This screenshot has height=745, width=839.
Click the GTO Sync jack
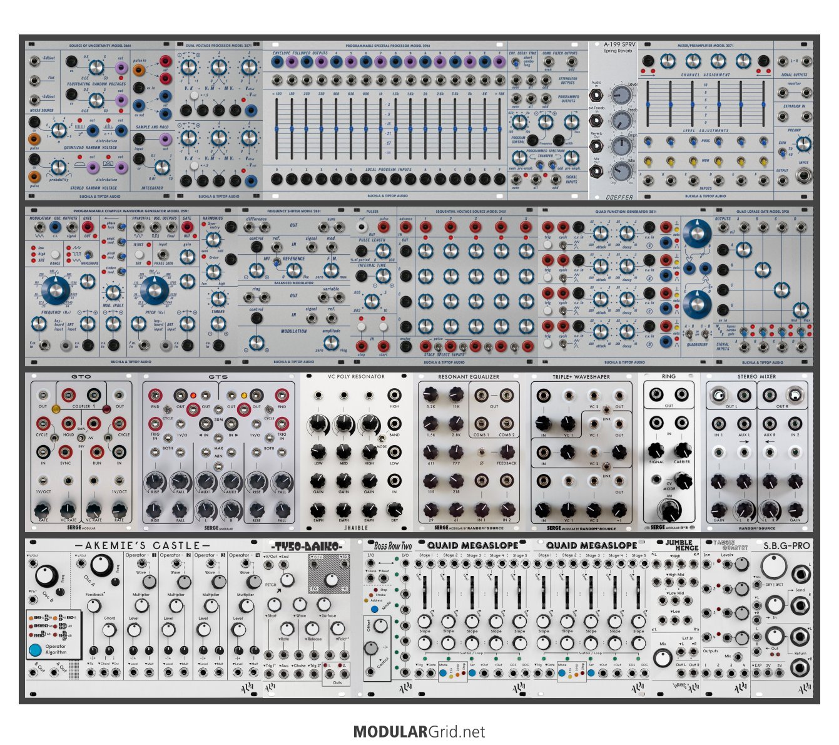point(66,452)
